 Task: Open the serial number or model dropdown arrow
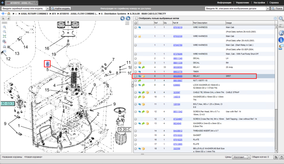click(x=48, y=9)
